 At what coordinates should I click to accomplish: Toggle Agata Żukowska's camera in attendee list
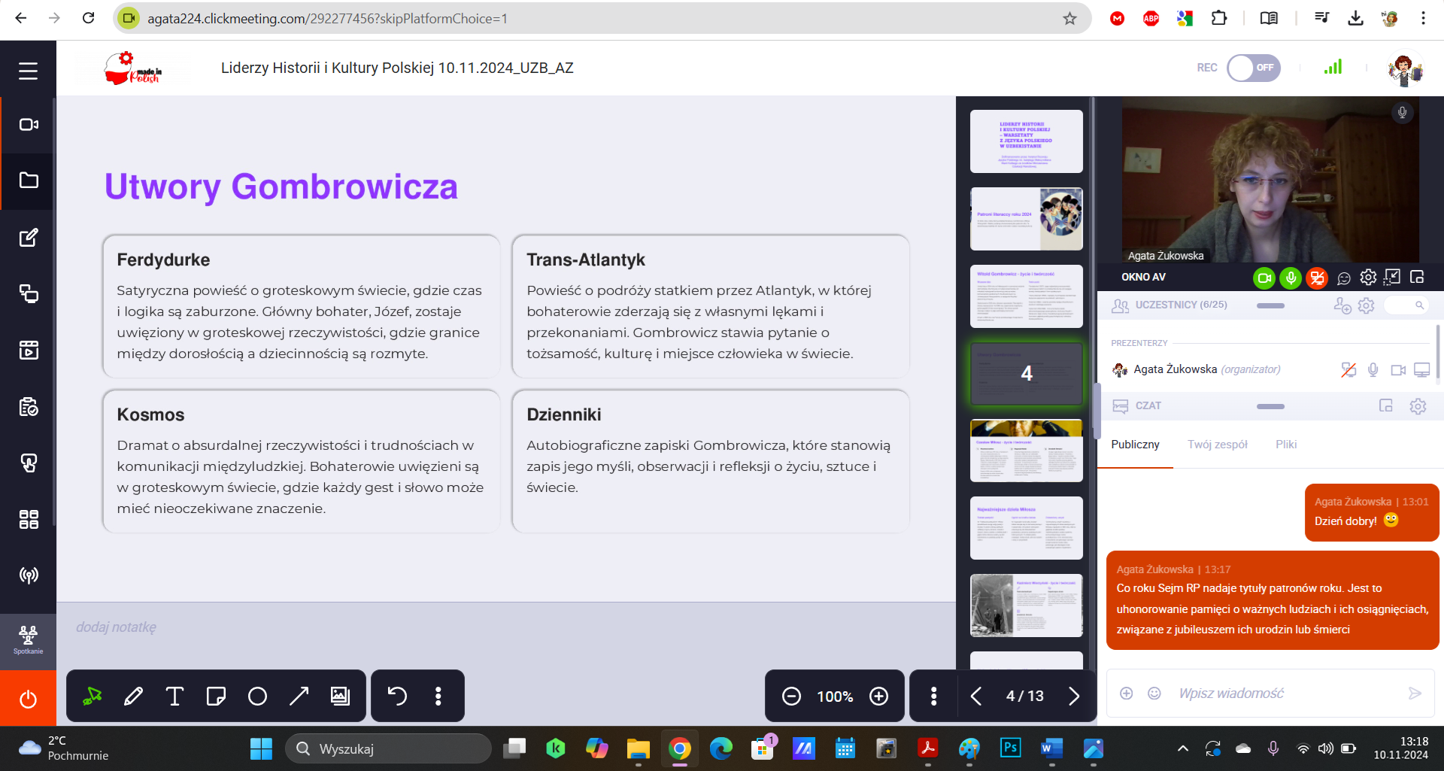tap(1398, 369)
